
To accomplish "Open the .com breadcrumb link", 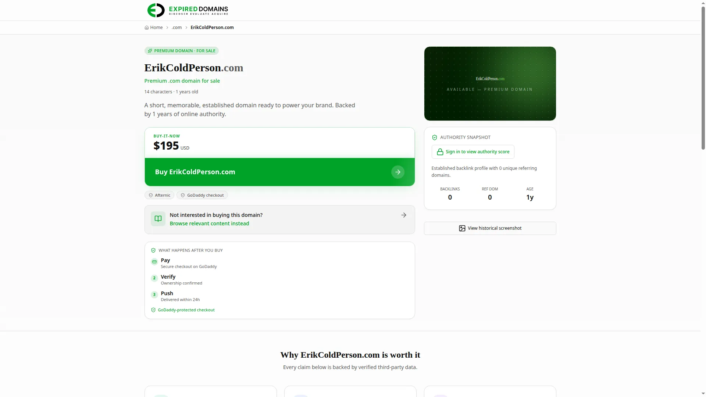I will [x=176, y=28].
